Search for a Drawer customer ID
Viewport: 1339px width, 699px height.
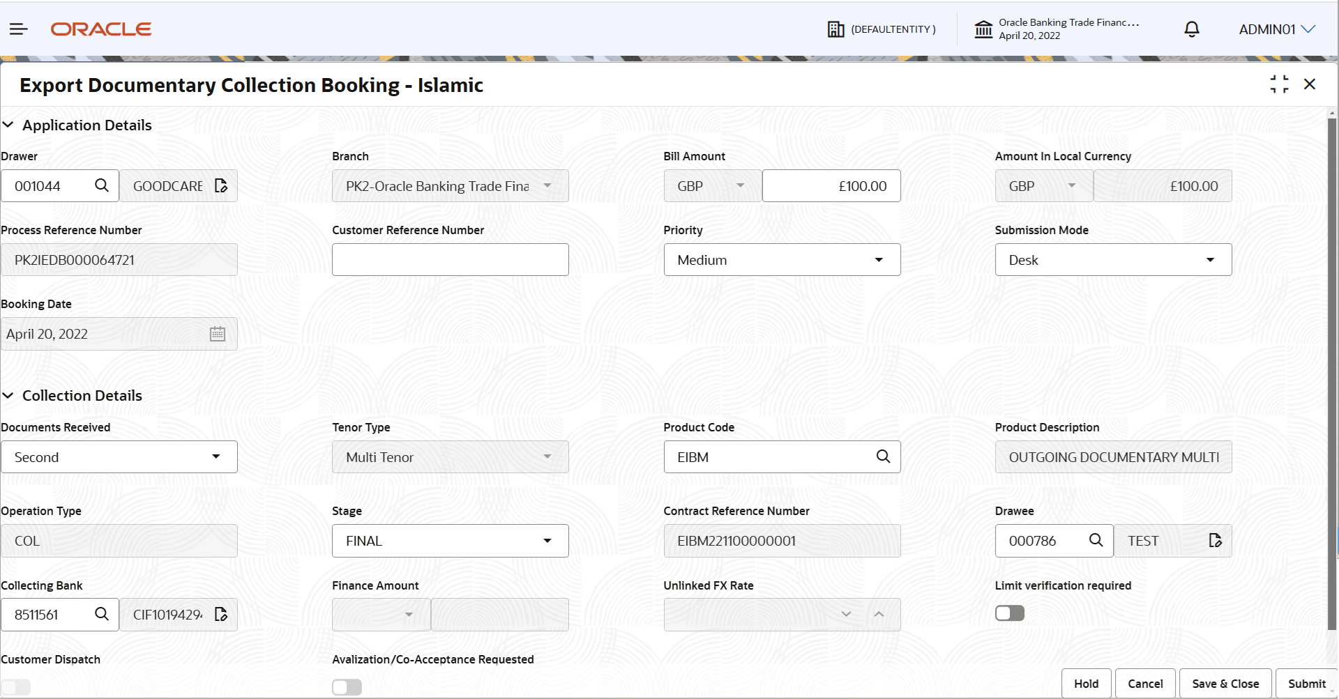[x=102, y=185]
